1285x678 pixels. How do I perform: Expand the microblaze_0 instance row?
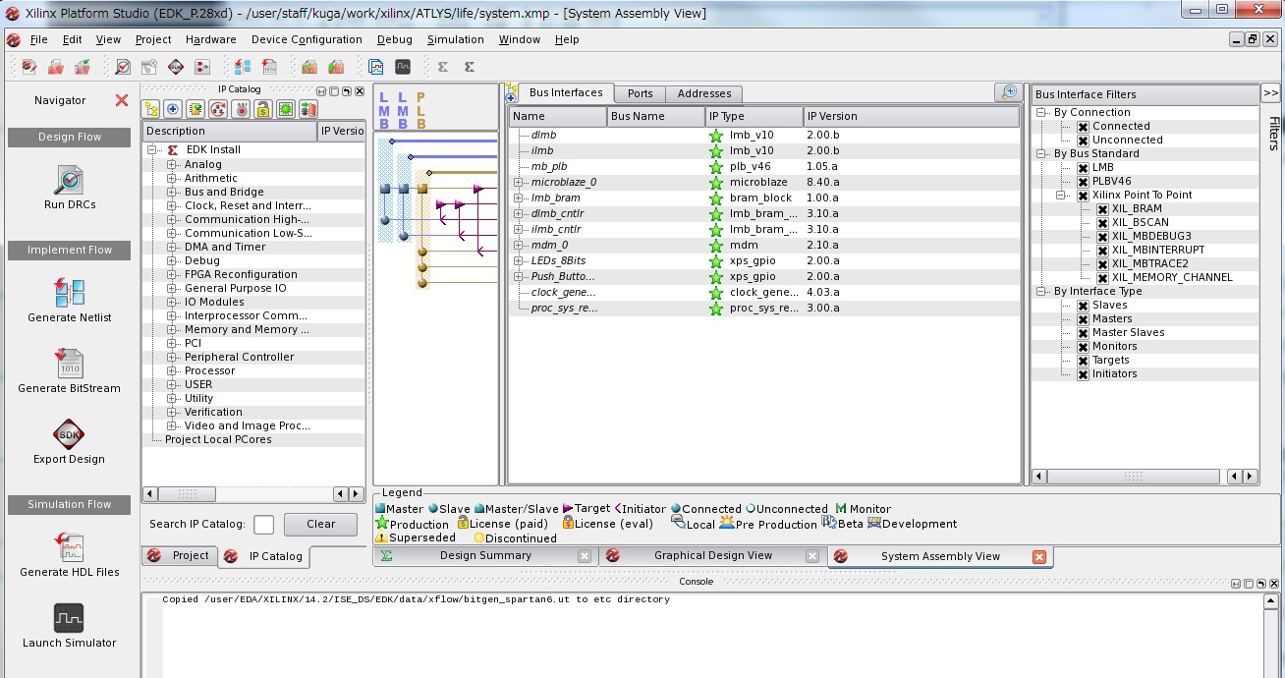(x=518, y=183)
